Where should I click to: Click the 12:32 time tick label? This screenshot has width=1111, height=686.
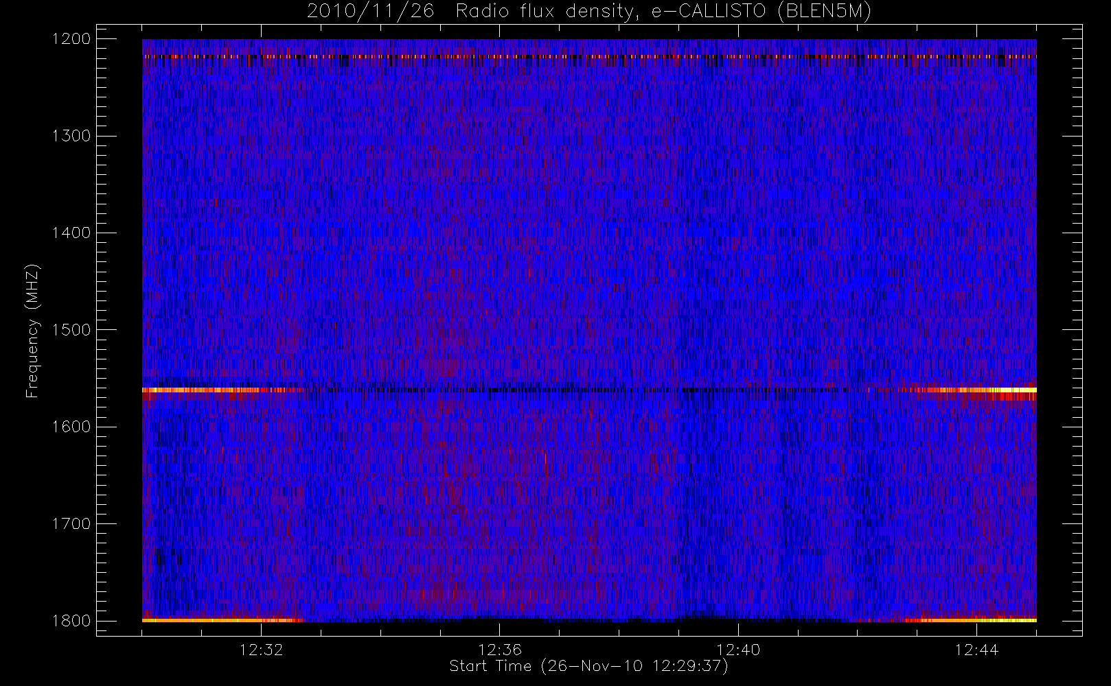pos(261,650)
